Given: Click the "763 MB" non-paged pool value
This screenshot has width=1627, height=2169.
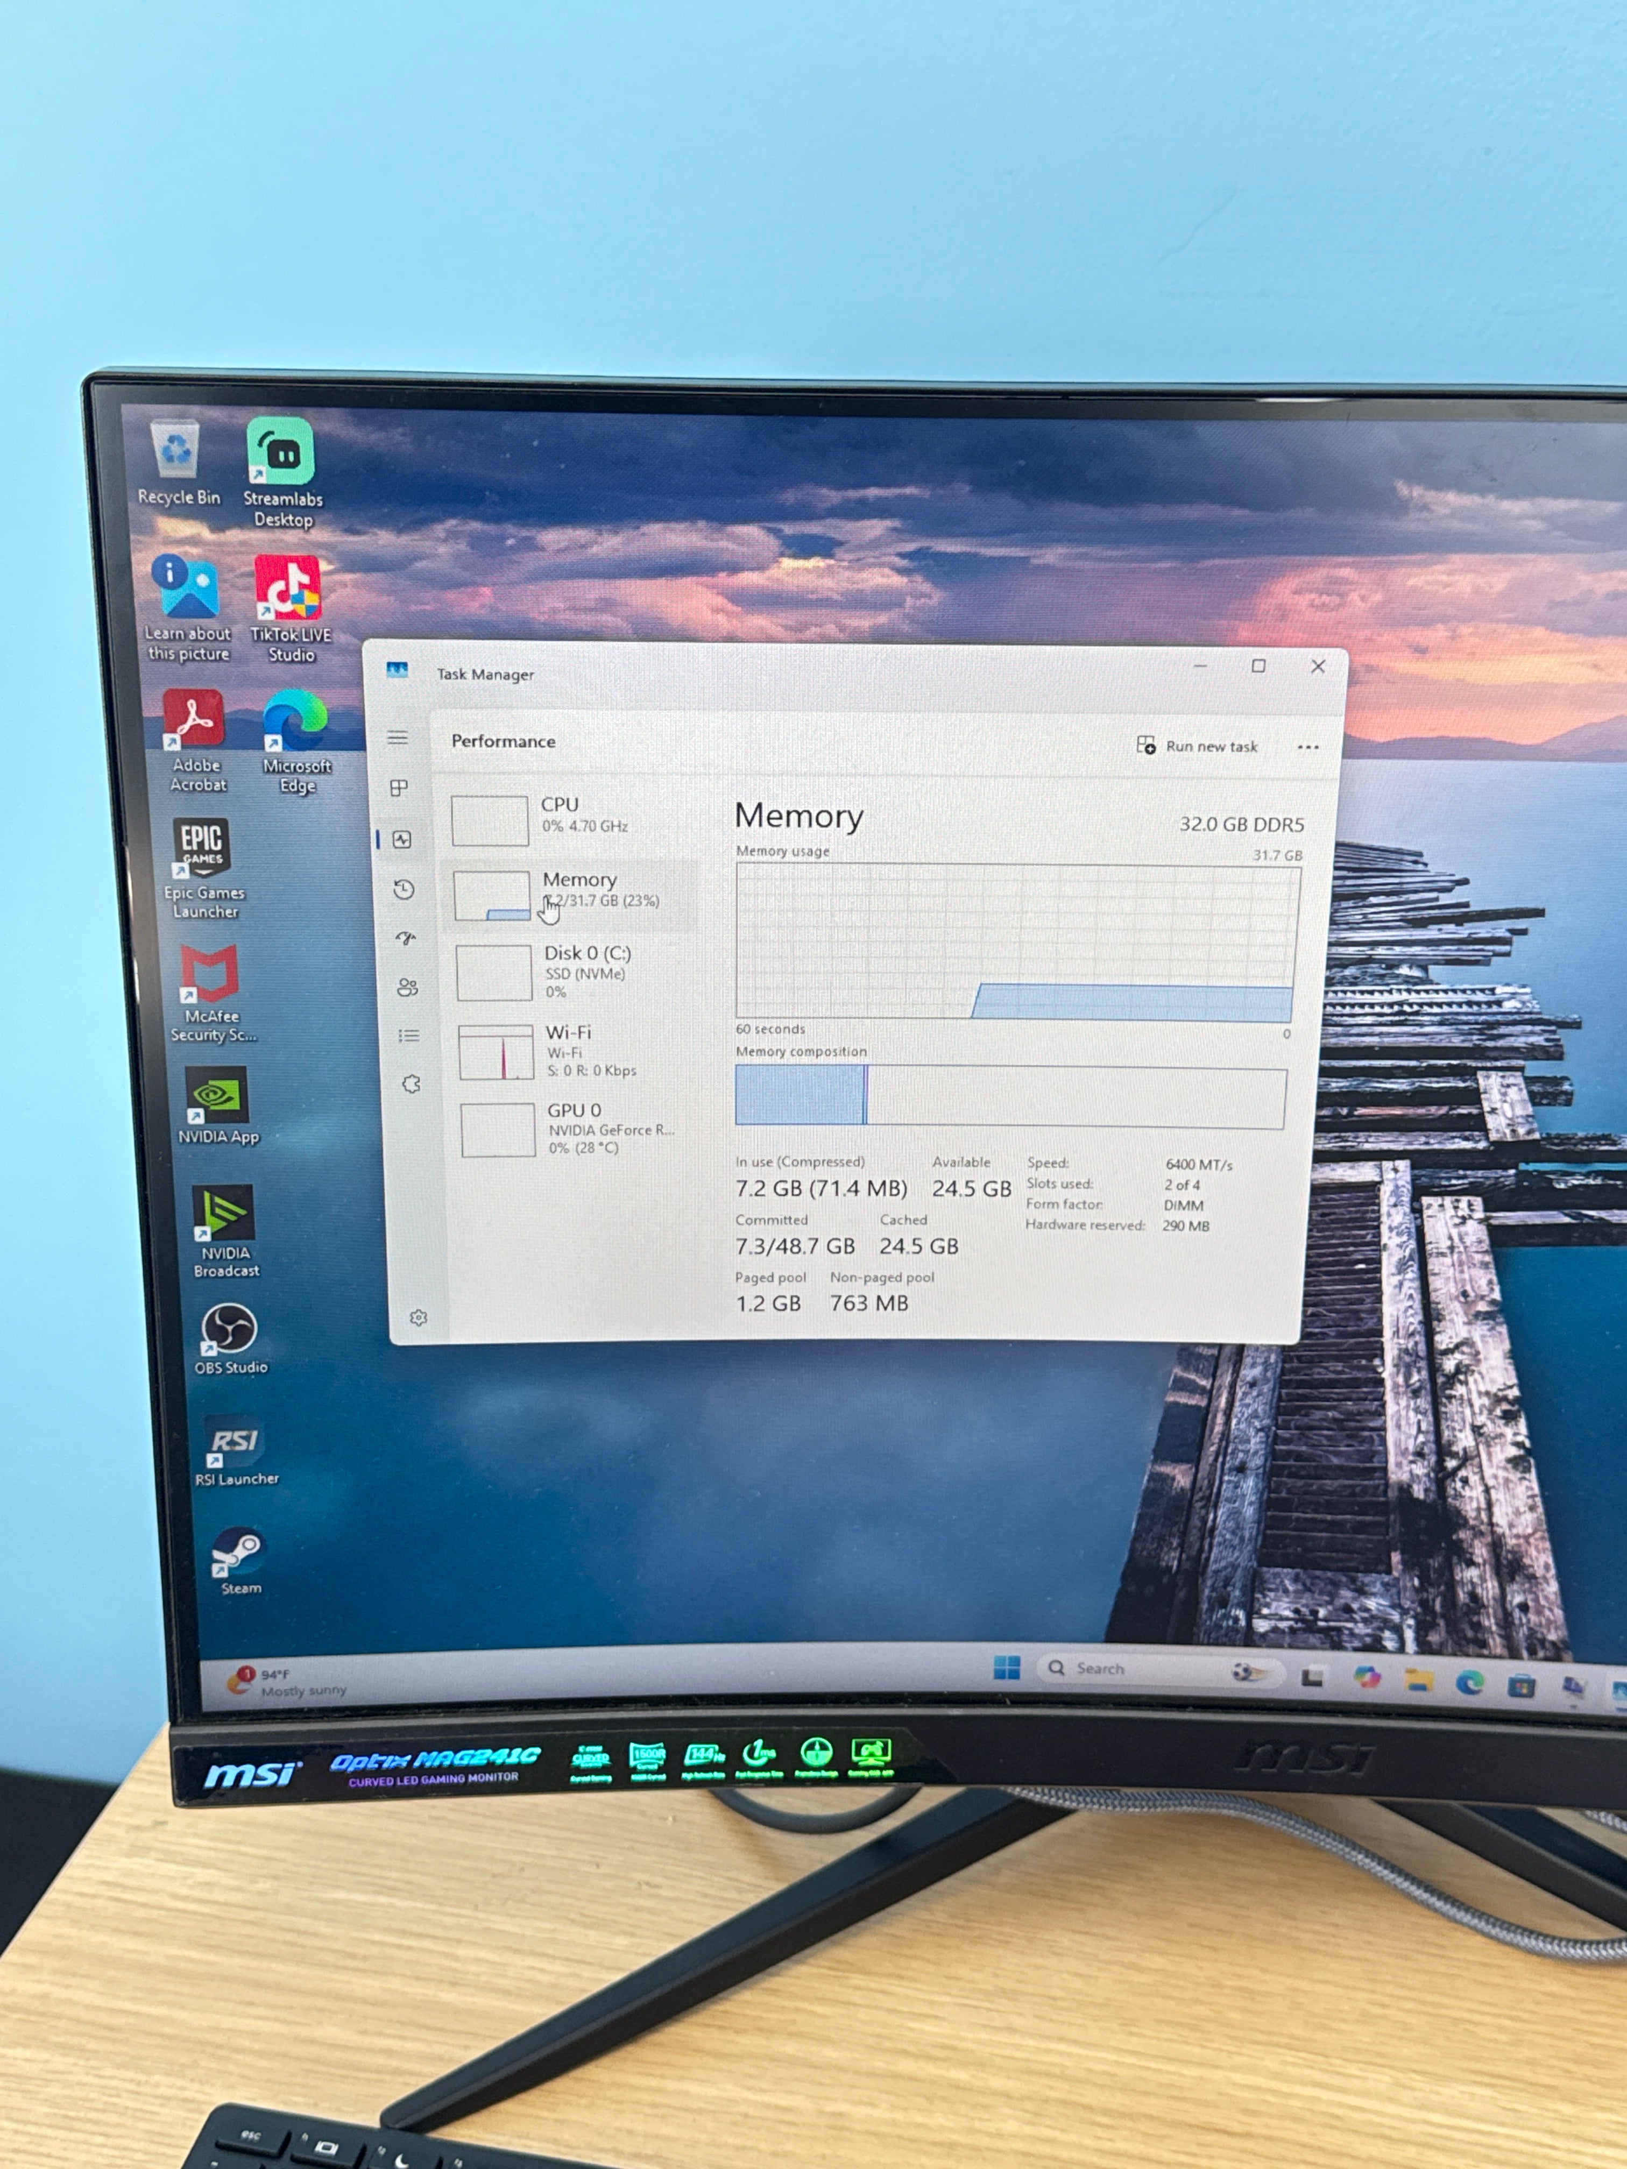Looking at the screenshot, I should tap(869, 1303).
